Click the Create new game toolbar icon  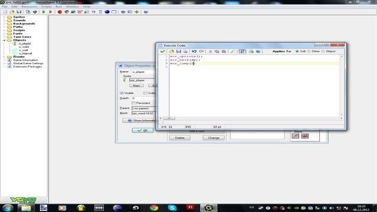(x=5, y=12)
